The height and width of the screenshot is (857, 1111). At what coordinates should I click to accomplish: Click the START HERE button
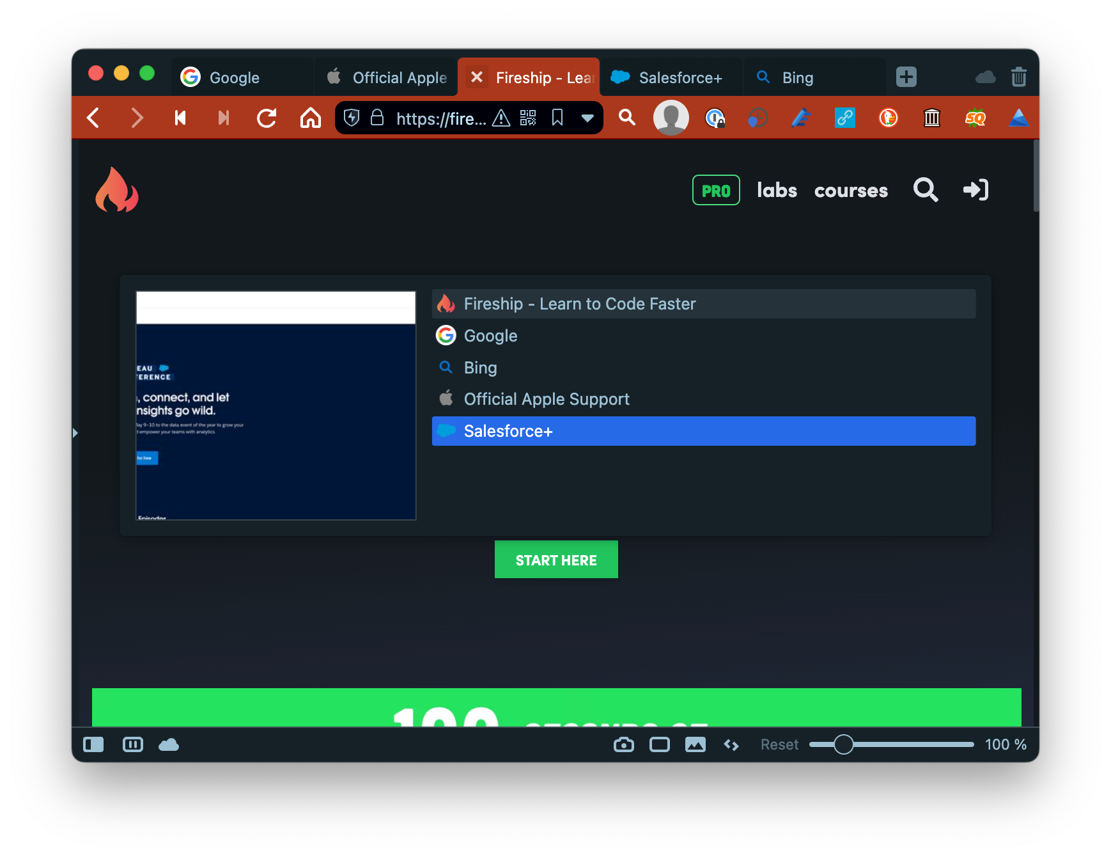point(556,560)
